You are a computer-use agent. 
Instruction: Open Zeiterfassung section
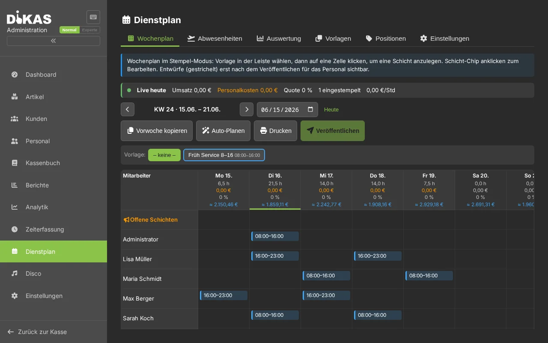click(54, 229)
